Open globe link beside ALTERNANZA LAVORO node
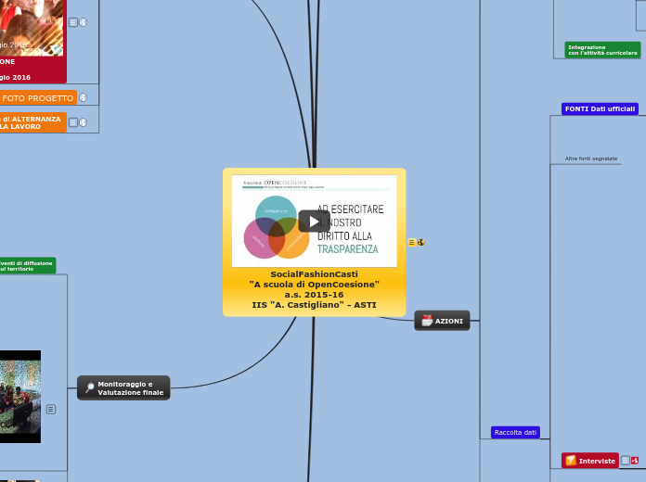 coord(83,122)
